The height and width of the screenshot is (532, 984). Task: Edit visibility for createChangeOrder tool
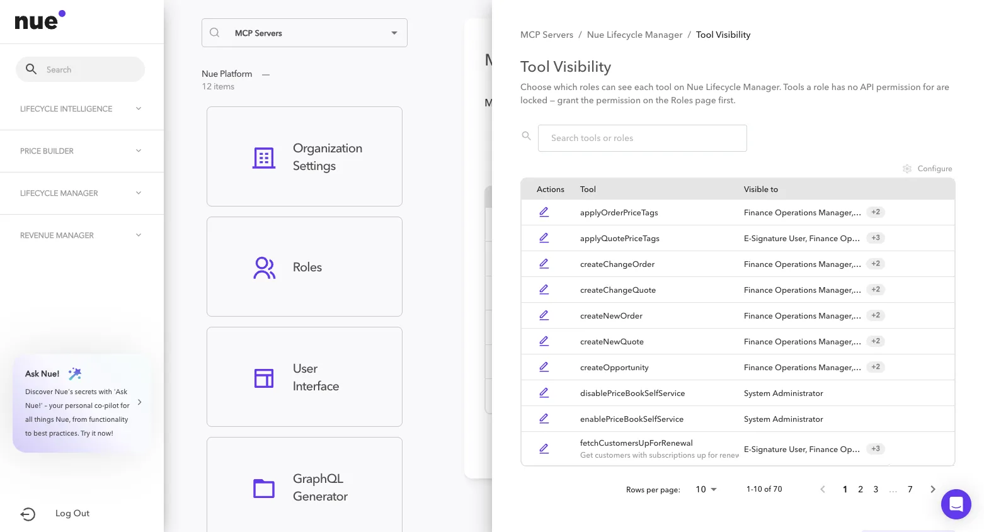tap(544, 264)
